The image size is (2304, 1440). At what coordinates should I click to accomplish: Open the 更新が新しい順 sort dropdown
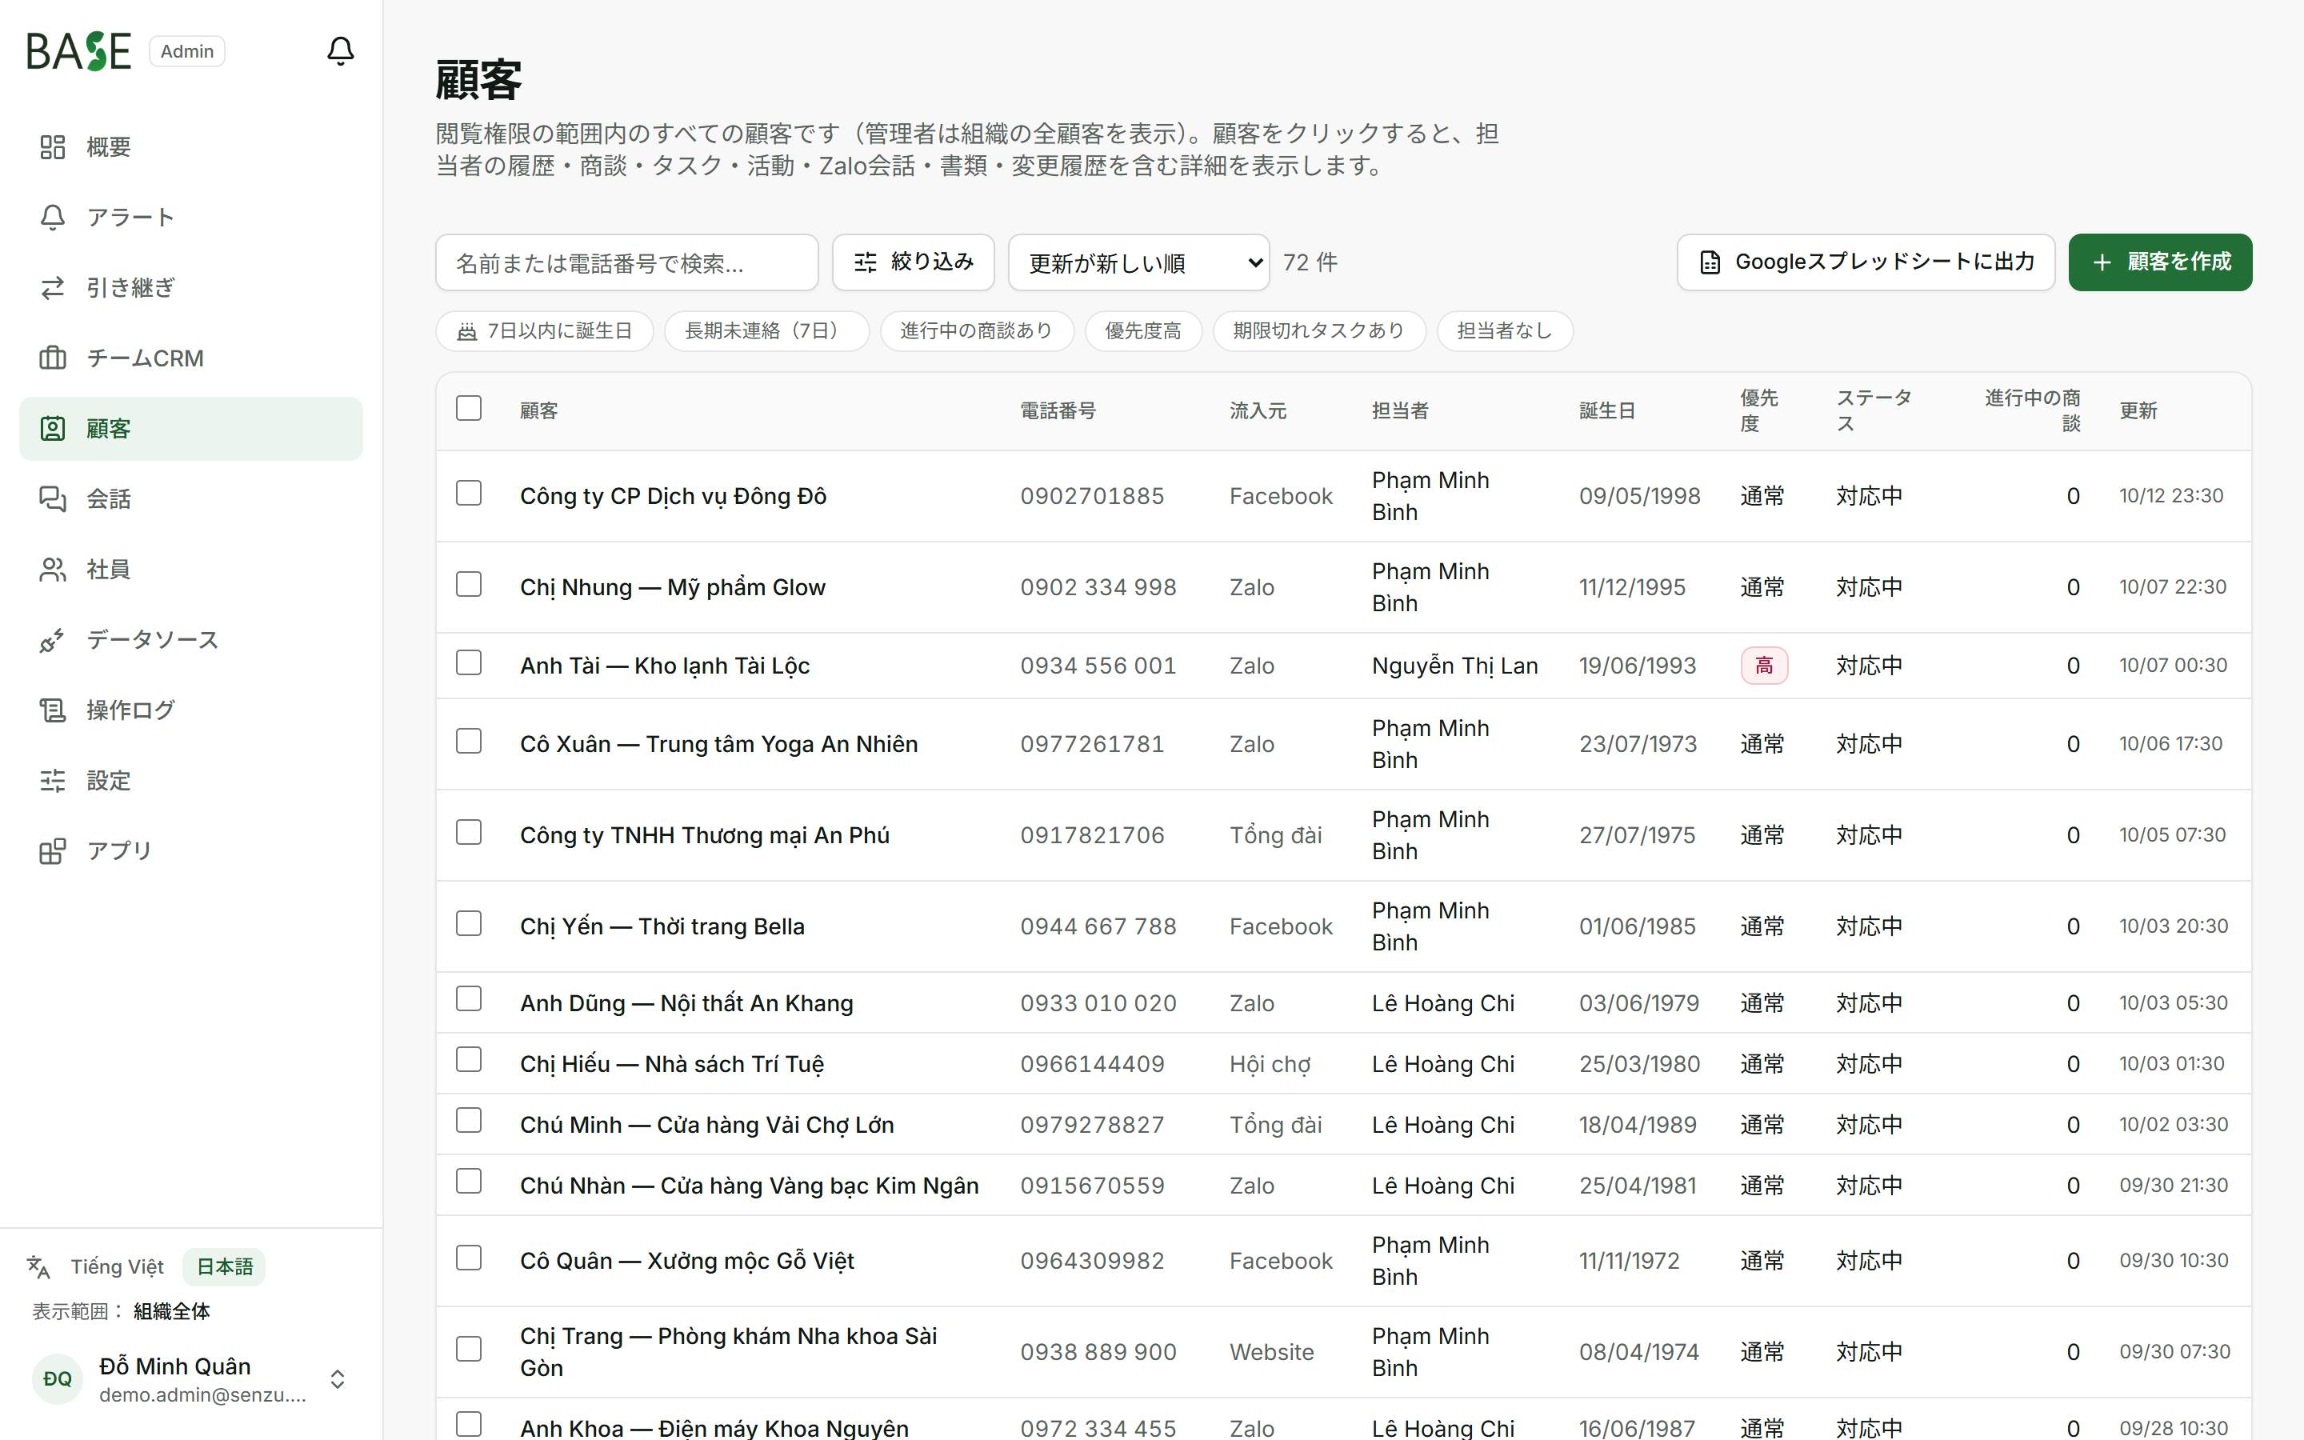coord(1138,263)
